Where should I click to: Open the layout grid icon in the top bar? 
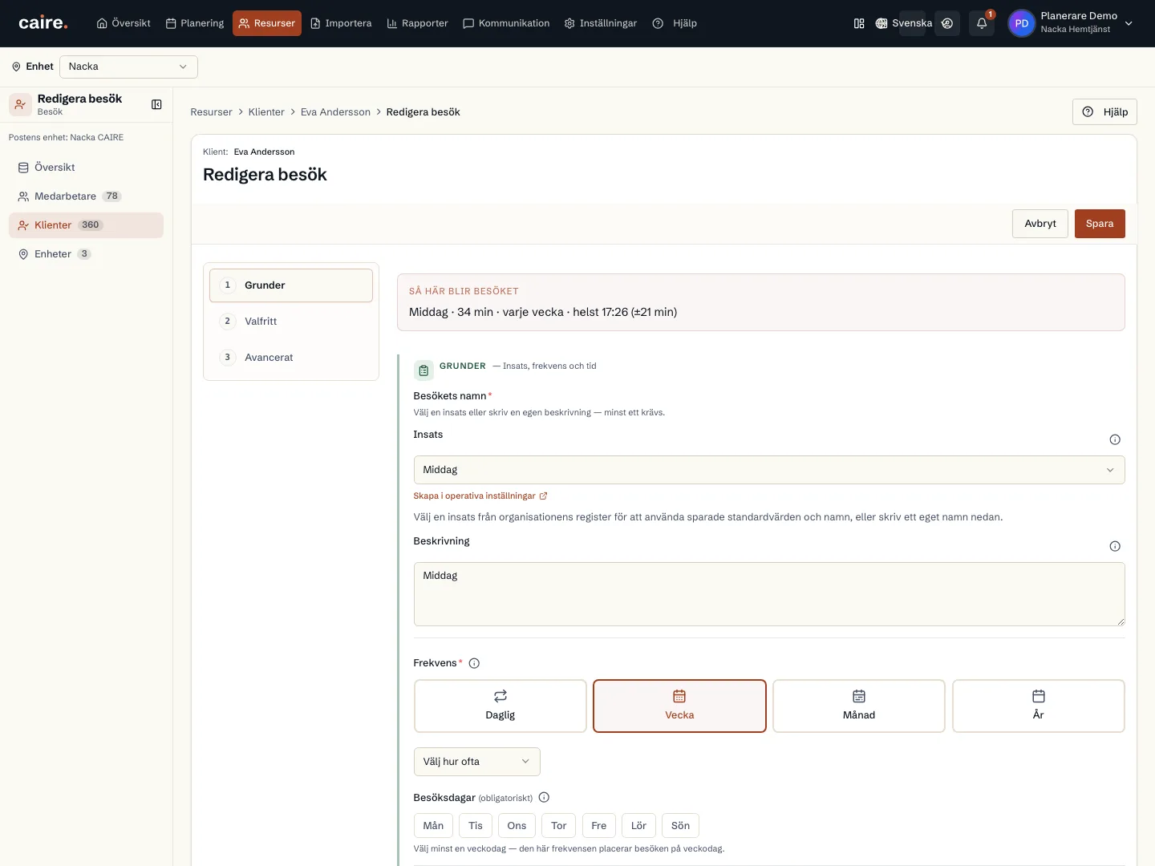point(859,23)
